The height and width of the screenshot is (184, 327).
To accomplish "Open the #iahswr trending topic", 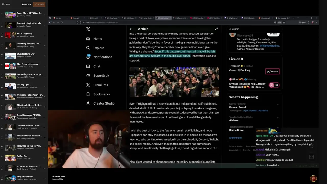I will (x=234, y=120).
